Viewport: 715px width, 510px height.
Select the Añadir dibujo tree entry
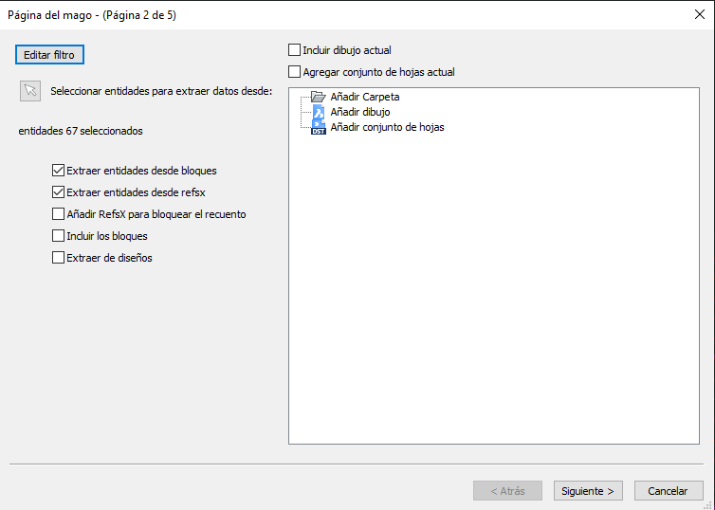360,112
